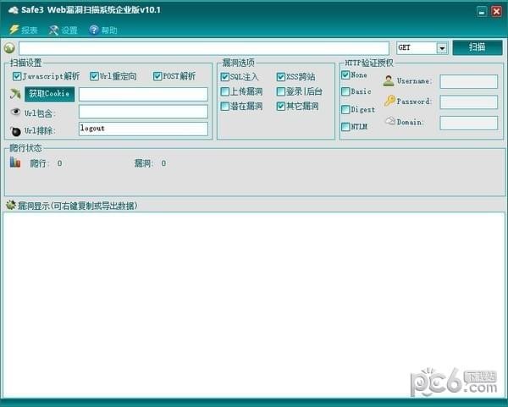
Task: Click the 漏洞显示 results header text
Action: [78, 206]
